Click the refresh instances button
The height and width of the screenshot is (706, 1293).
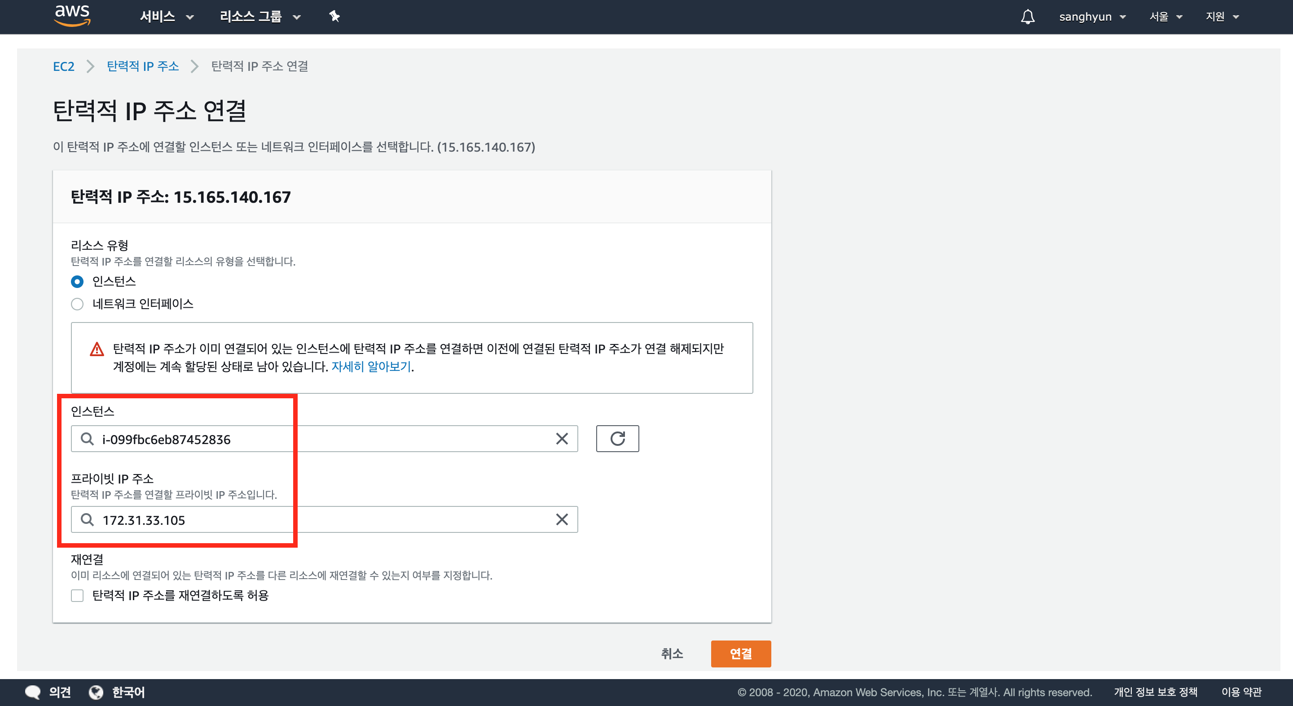click(x=617, y=439)
